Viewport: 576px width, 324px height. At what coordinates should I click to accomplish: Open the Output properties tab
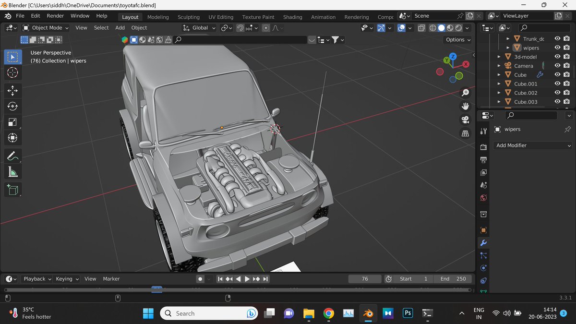tap(483, 159)
